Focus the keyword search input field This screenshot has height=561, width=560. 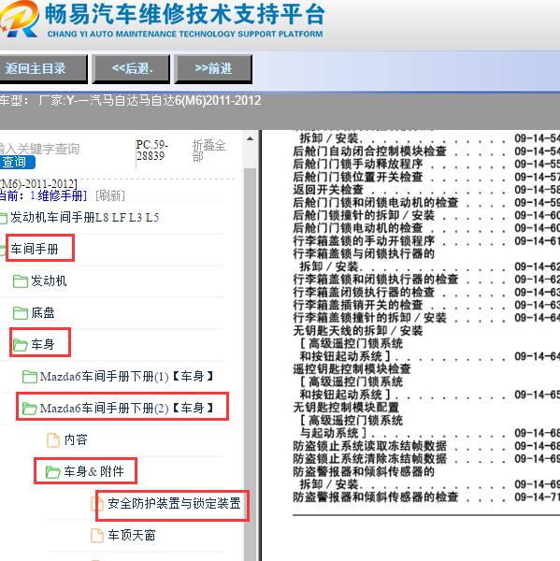[39, 149]
